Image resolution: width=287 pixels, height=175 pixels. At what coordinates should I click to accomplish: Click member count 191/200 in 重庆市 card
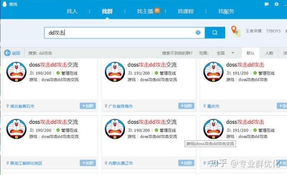tap(240, 73)
